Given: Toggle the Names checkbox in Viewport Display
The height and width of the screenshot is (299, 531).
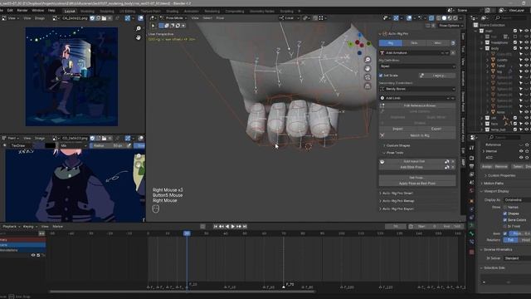Looking at the screenshot, I should point(505,207).
